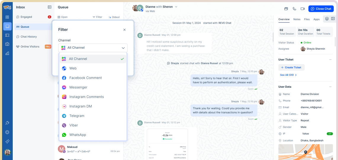
Task: Open Online Visitors in Inbox list
Action: click(x=33, y=47)
